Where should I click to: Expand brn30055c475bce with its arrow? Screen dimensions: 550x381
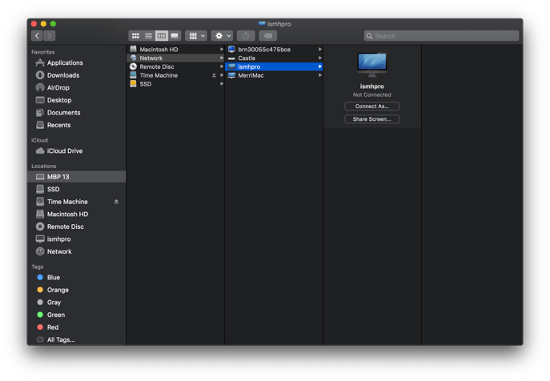(x=320, y=50)
